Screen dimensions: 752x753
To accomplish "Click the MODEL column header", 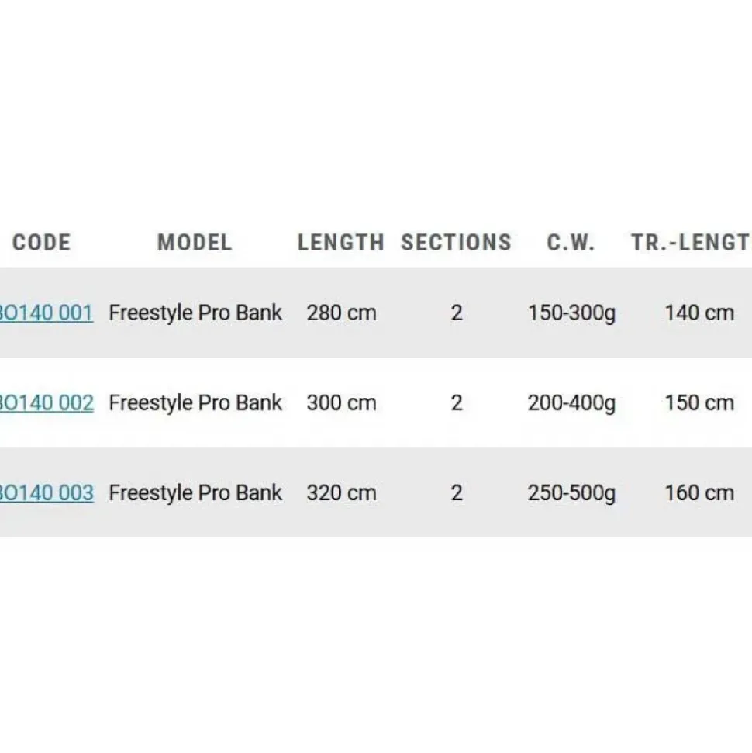I will [195, 243].
